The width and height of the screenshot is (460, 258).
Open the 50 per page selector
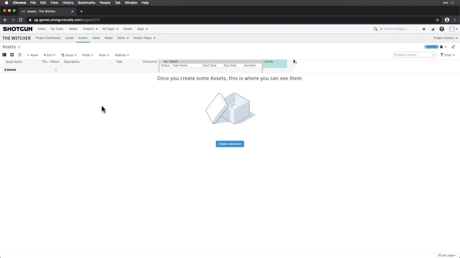pyautogui.click(x=447, y=255)
